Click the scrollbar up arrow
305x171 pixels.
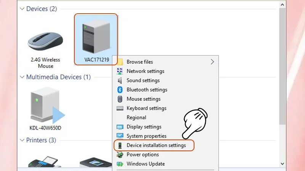tap(283, 4)
